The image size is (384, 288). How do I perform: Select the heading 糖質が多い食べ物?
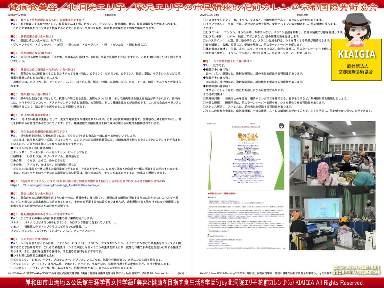pyautogui.click(x=216, y=70)
